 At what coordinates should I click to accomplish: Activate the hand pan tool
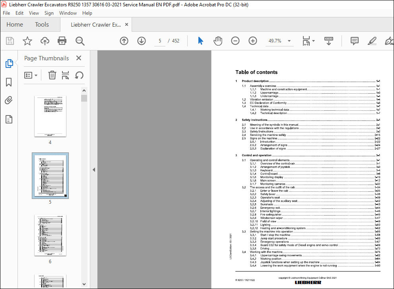pyautogui.click(x=218, y=41)
